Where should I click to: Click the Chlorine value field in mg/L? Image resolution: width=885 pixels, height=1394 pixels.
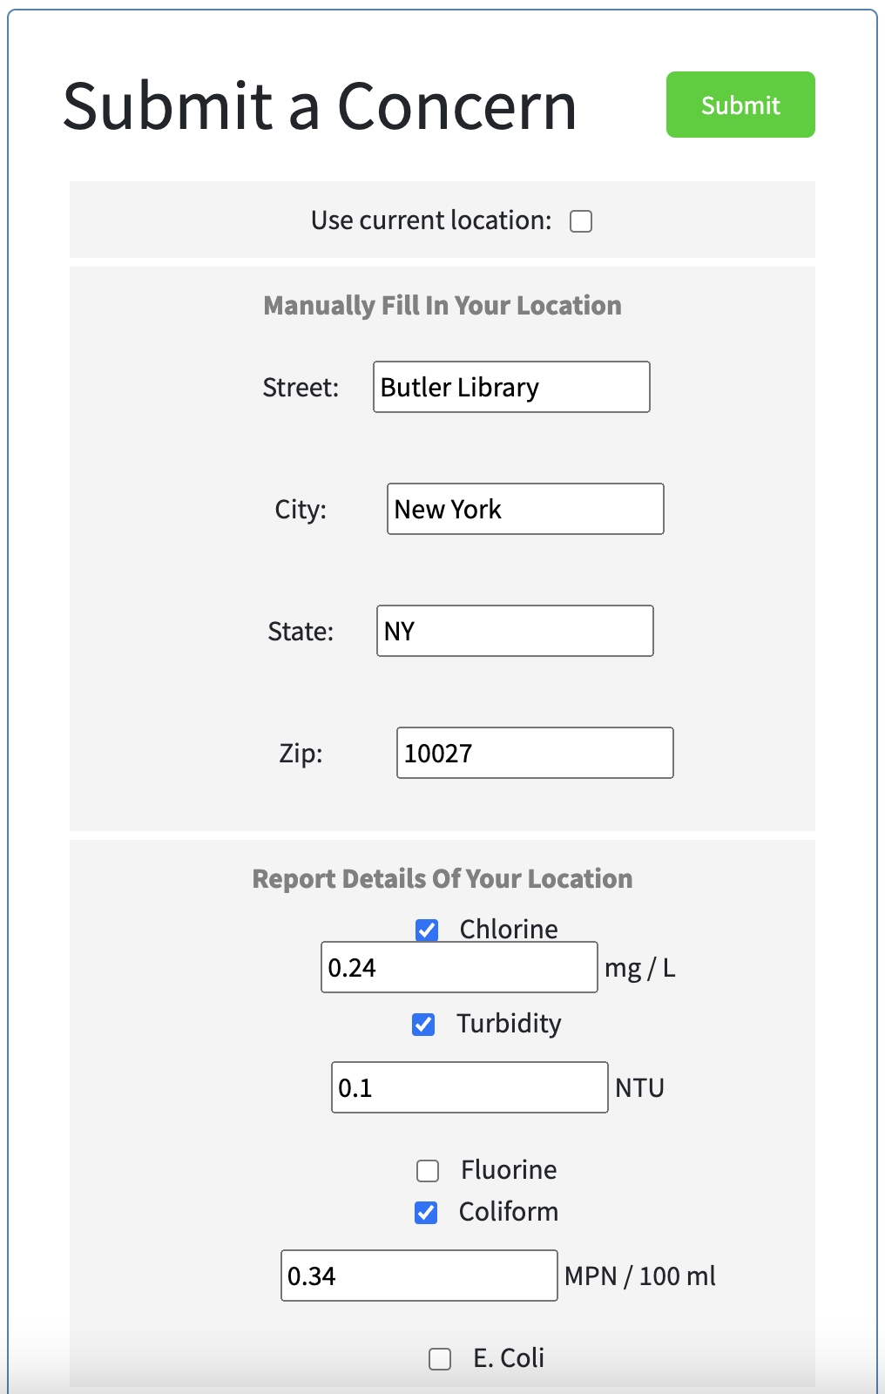pos(459,967)
